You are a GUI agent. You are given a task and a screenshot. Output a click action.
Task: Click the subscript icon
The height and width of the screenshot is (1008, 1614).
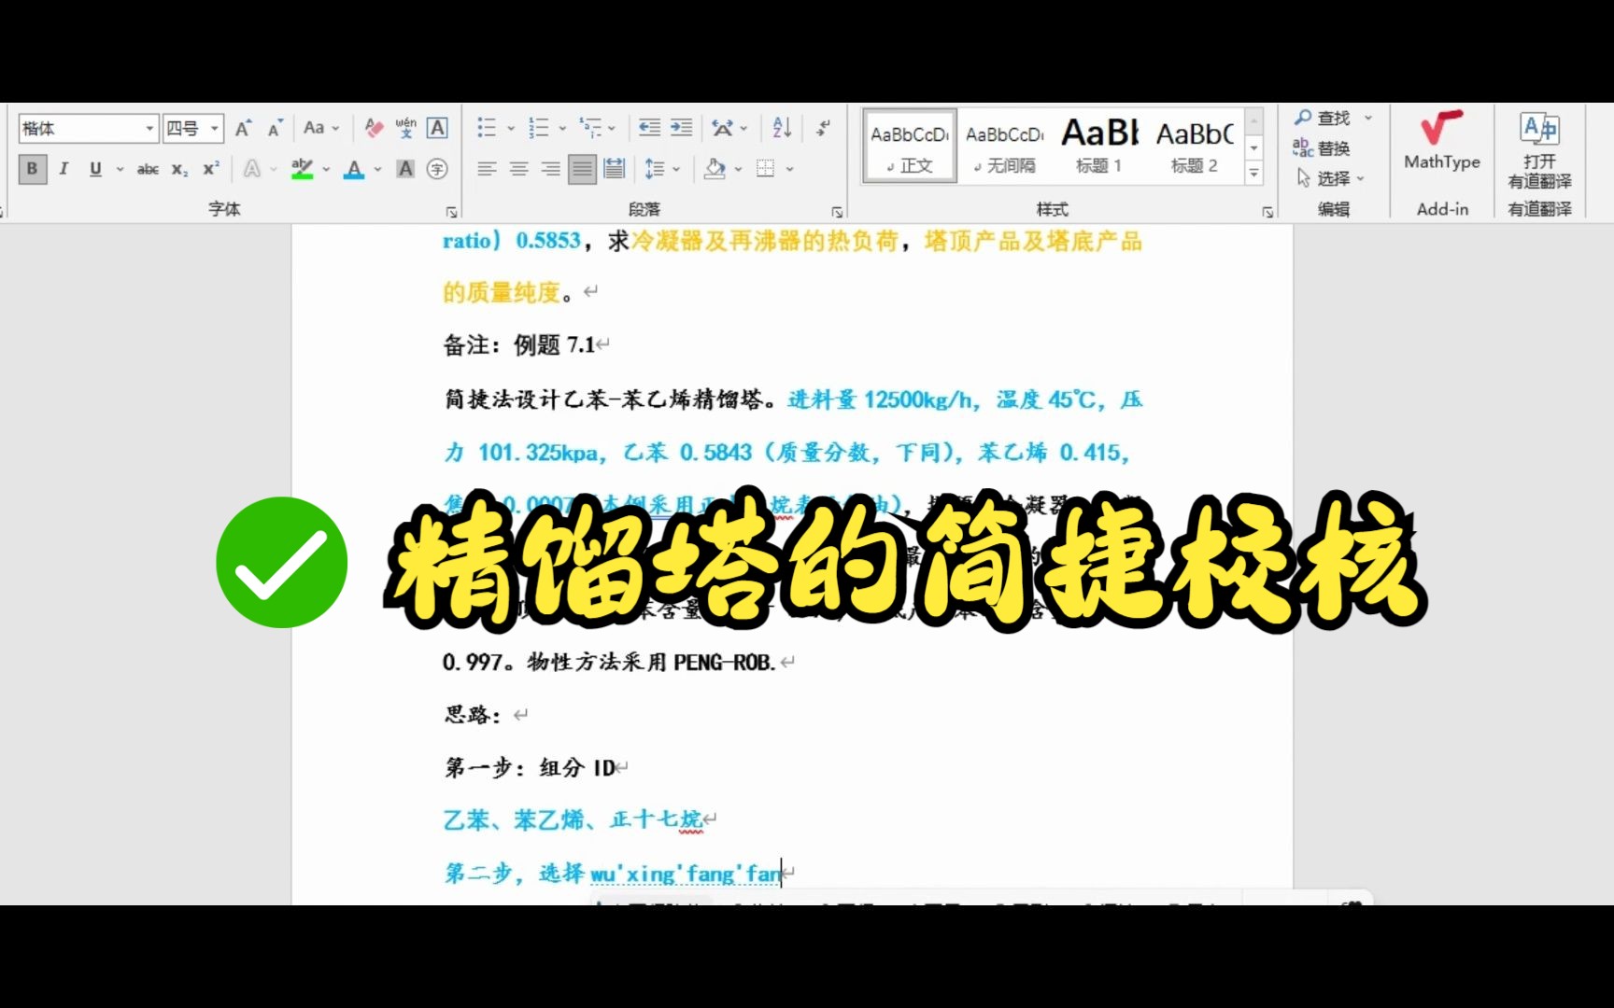click(178, 169)
